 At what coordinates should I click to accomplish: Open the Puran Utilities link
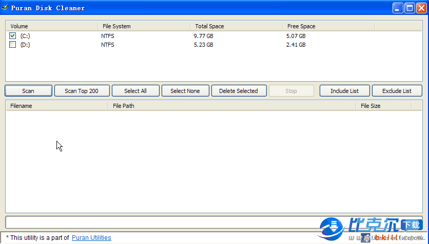(91, 238)
